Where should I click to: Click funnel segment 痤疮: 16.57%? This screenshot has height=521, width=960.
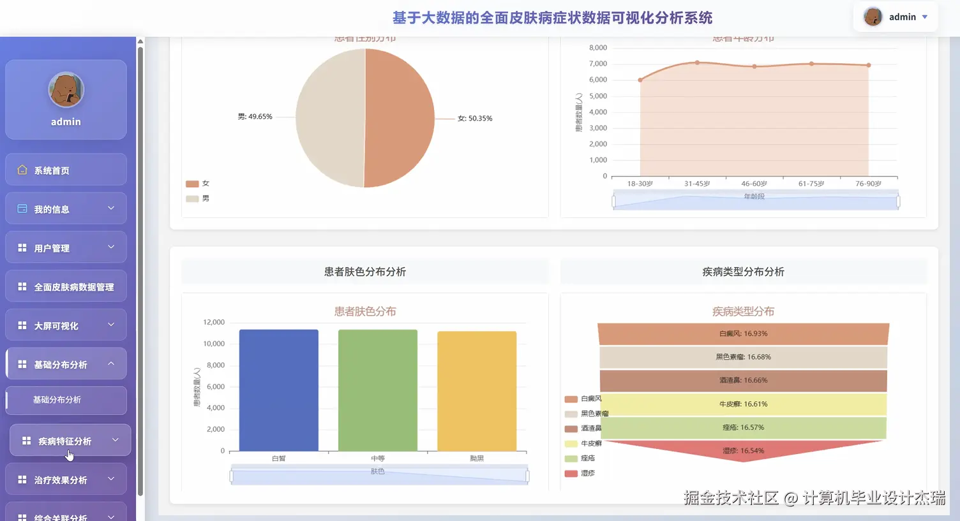tap(743, 427)
